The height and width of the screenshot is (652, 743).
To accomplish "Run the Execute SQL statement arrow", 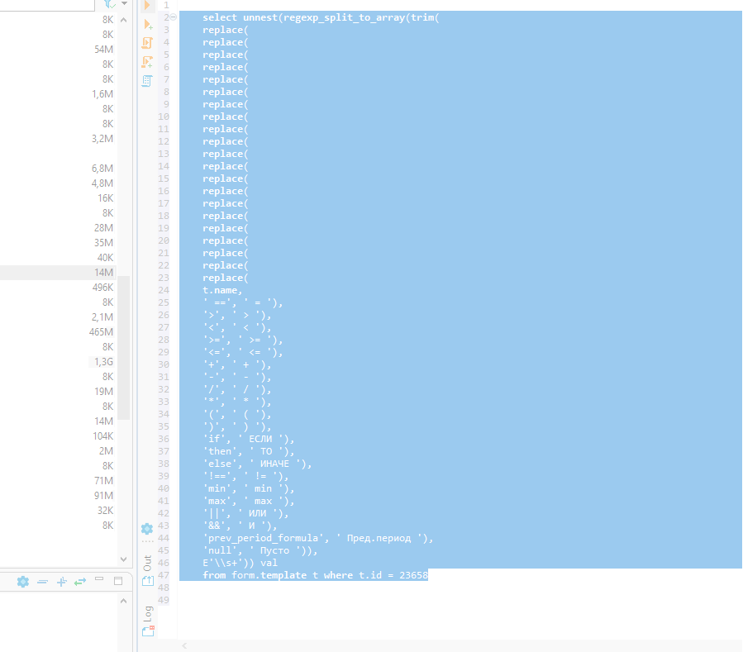I will pyautogui.click(x=147, y=5).
